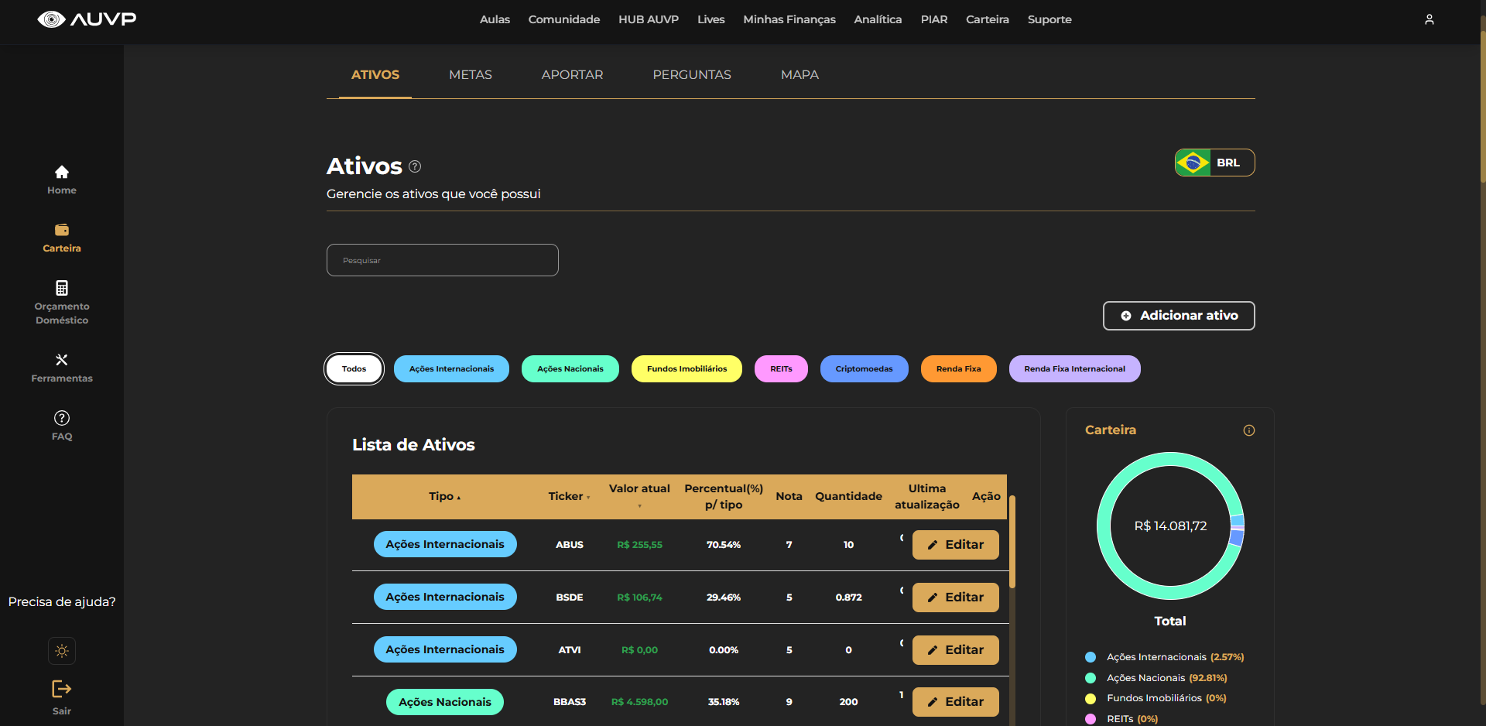Click the info icon in Carteira panel
Viewport: 1486px width, 726px height.
click(x=1249, y=430)
